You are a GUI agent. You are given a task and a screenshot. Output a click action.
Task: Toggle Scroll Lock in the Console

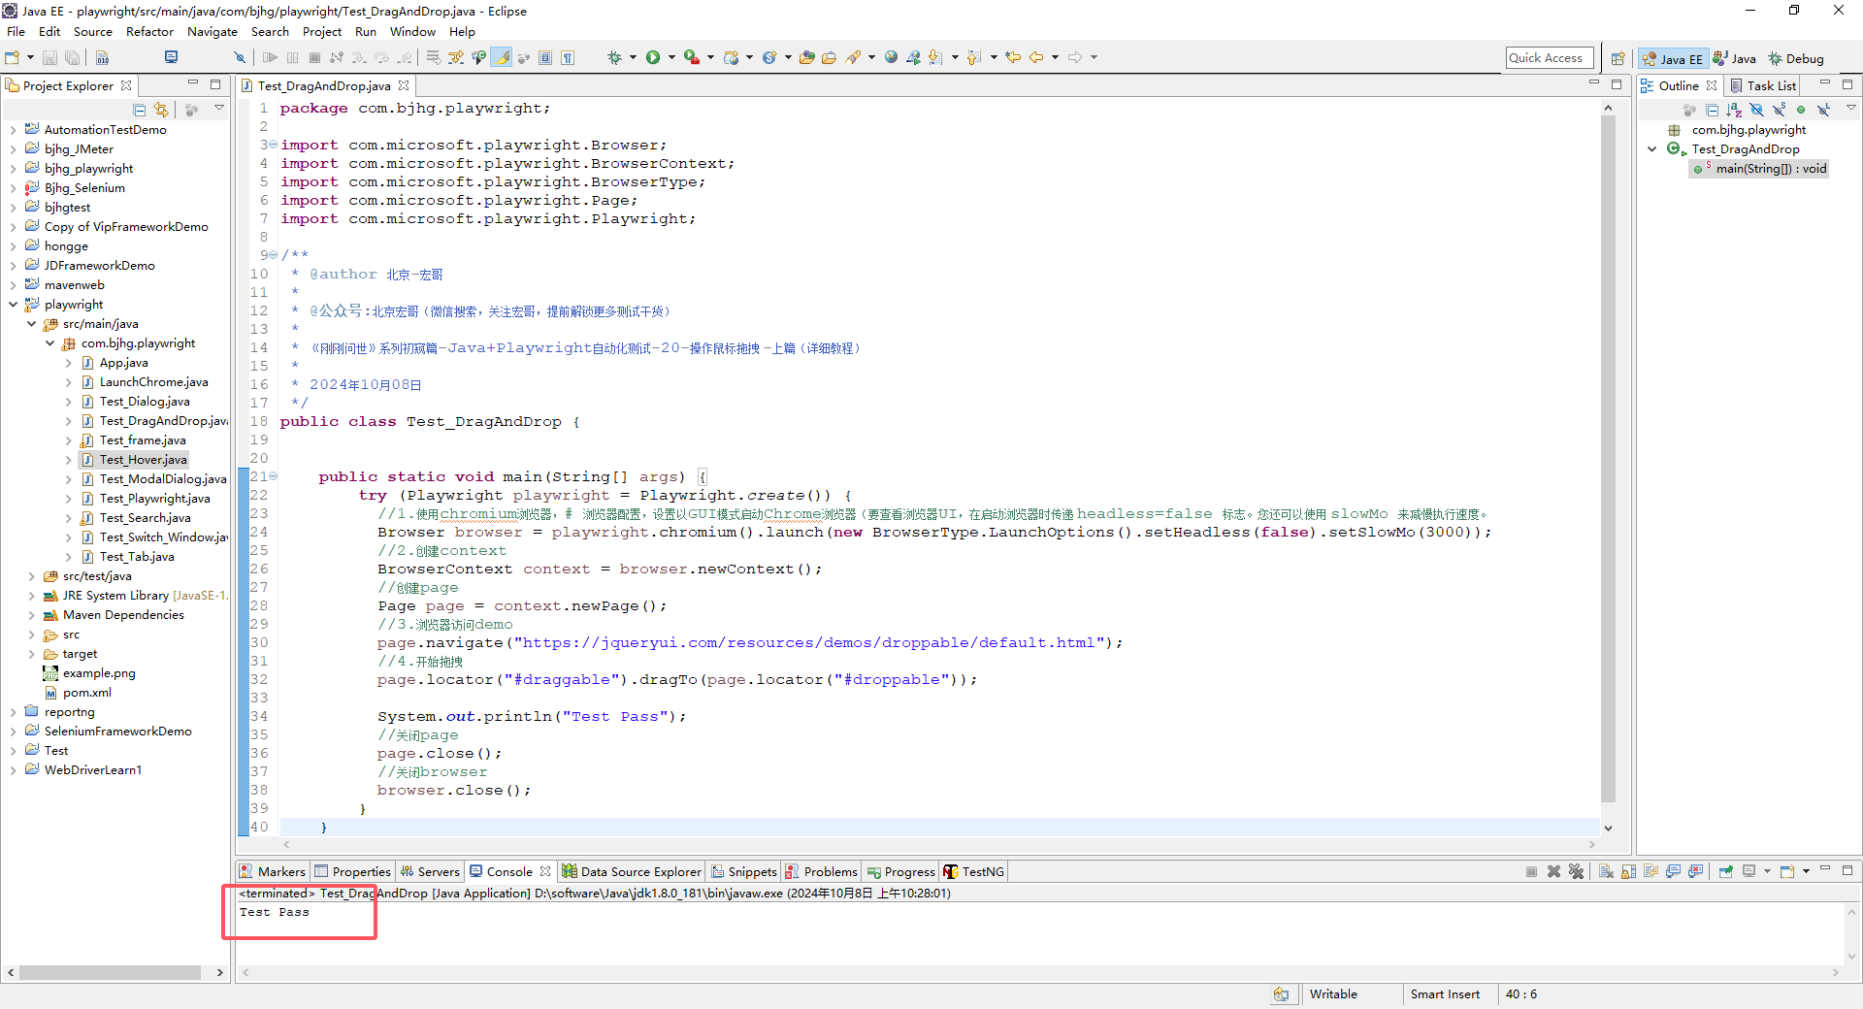1628,871
